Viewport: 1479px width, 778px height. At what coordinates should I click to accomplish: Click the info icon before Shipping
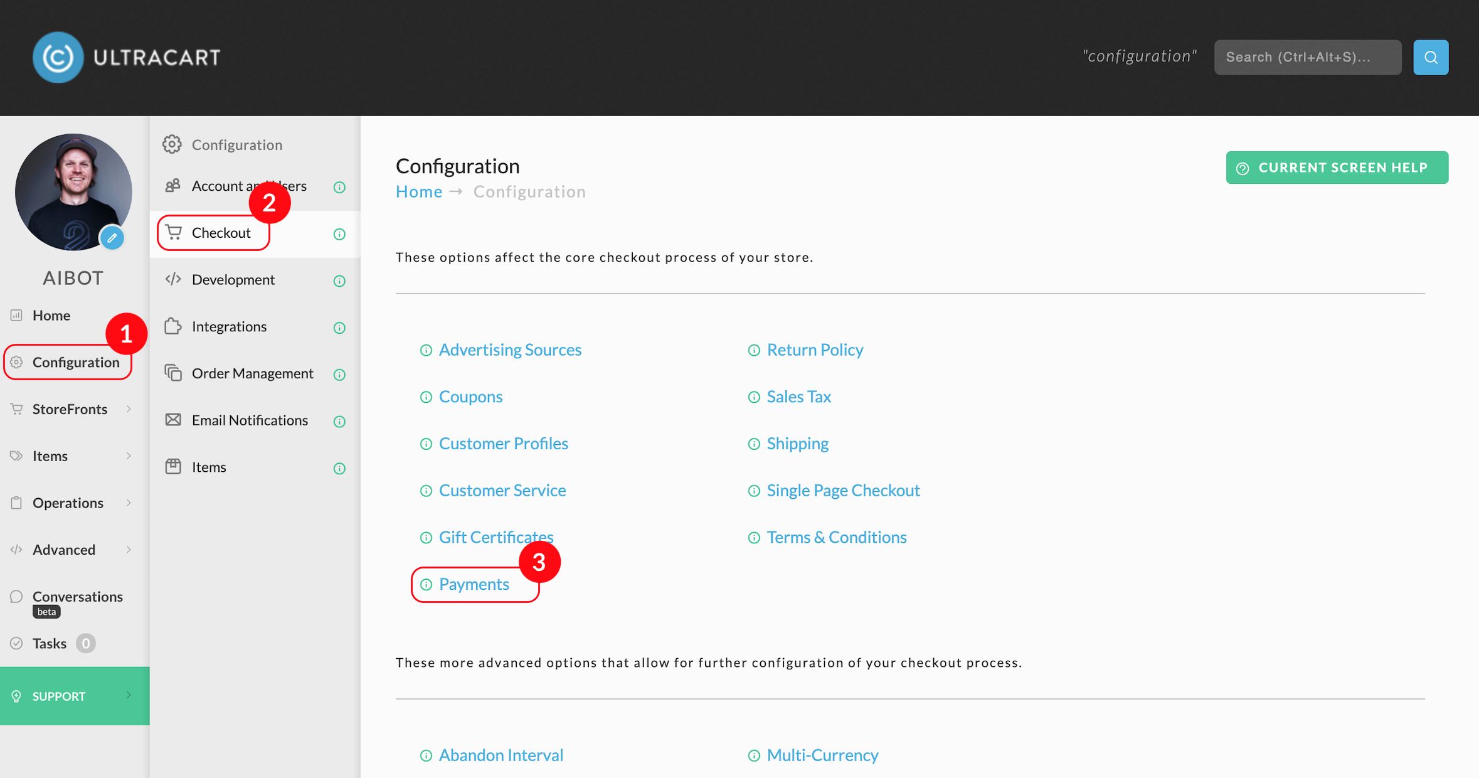pyautogui.click(x=754, y=444)
